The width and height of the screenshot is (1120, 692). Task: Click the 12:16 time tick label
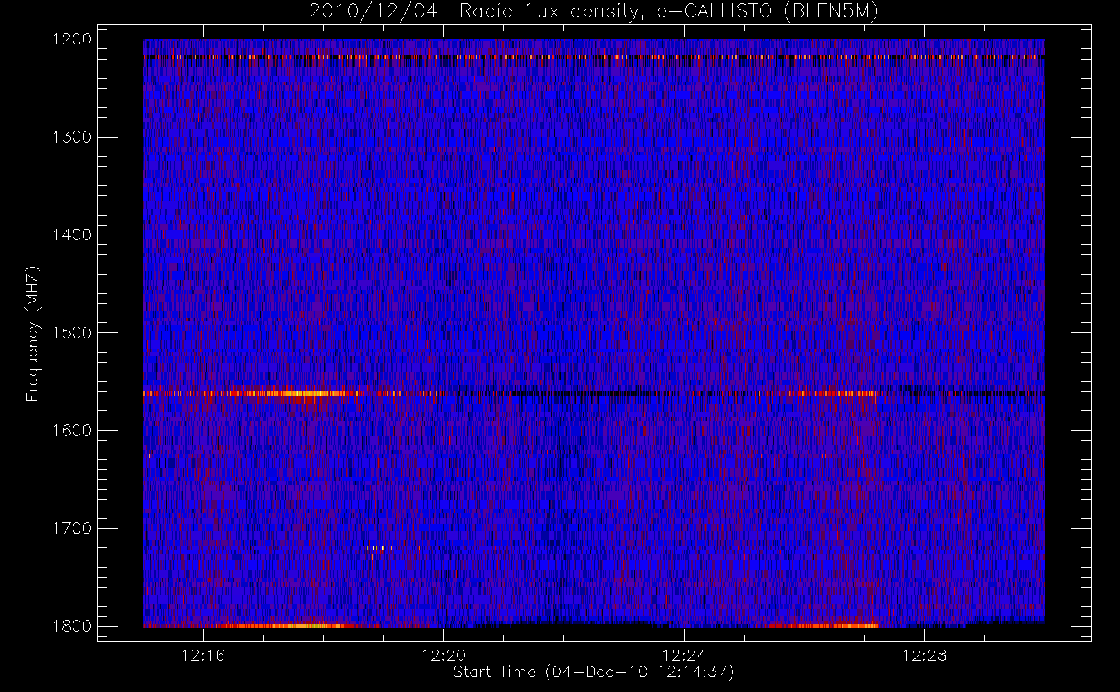203,655
